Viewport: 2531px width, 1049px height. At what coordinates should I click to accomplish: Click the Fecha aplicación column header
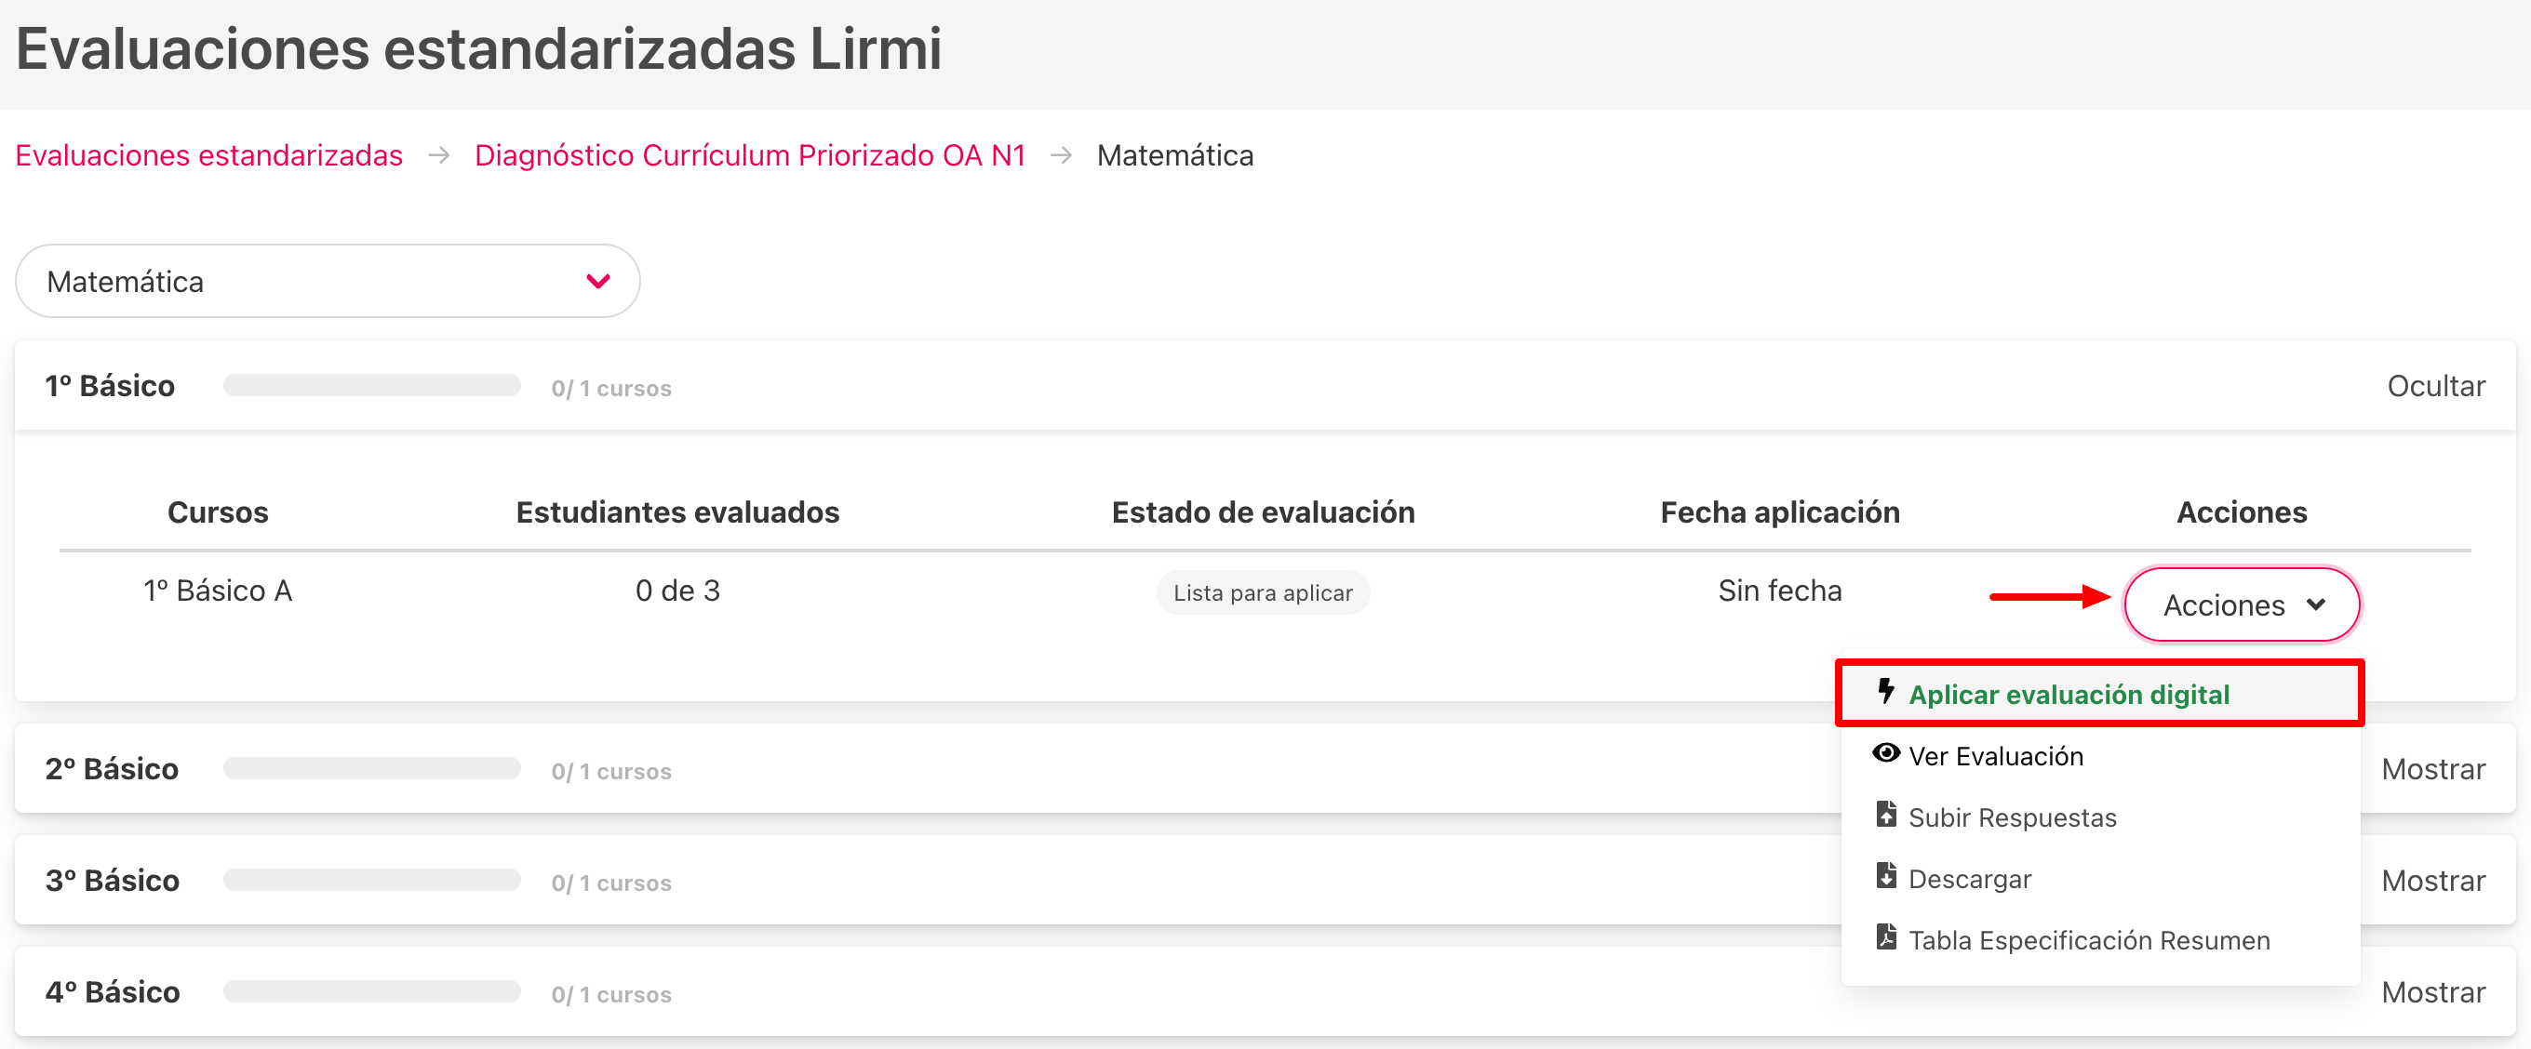(1779, 511)
